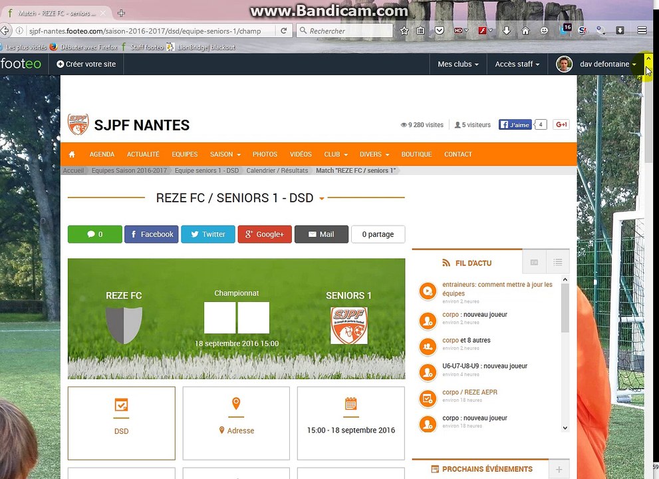Go to Firefox home page
This screenshot has height=479, width=659.
525,31
